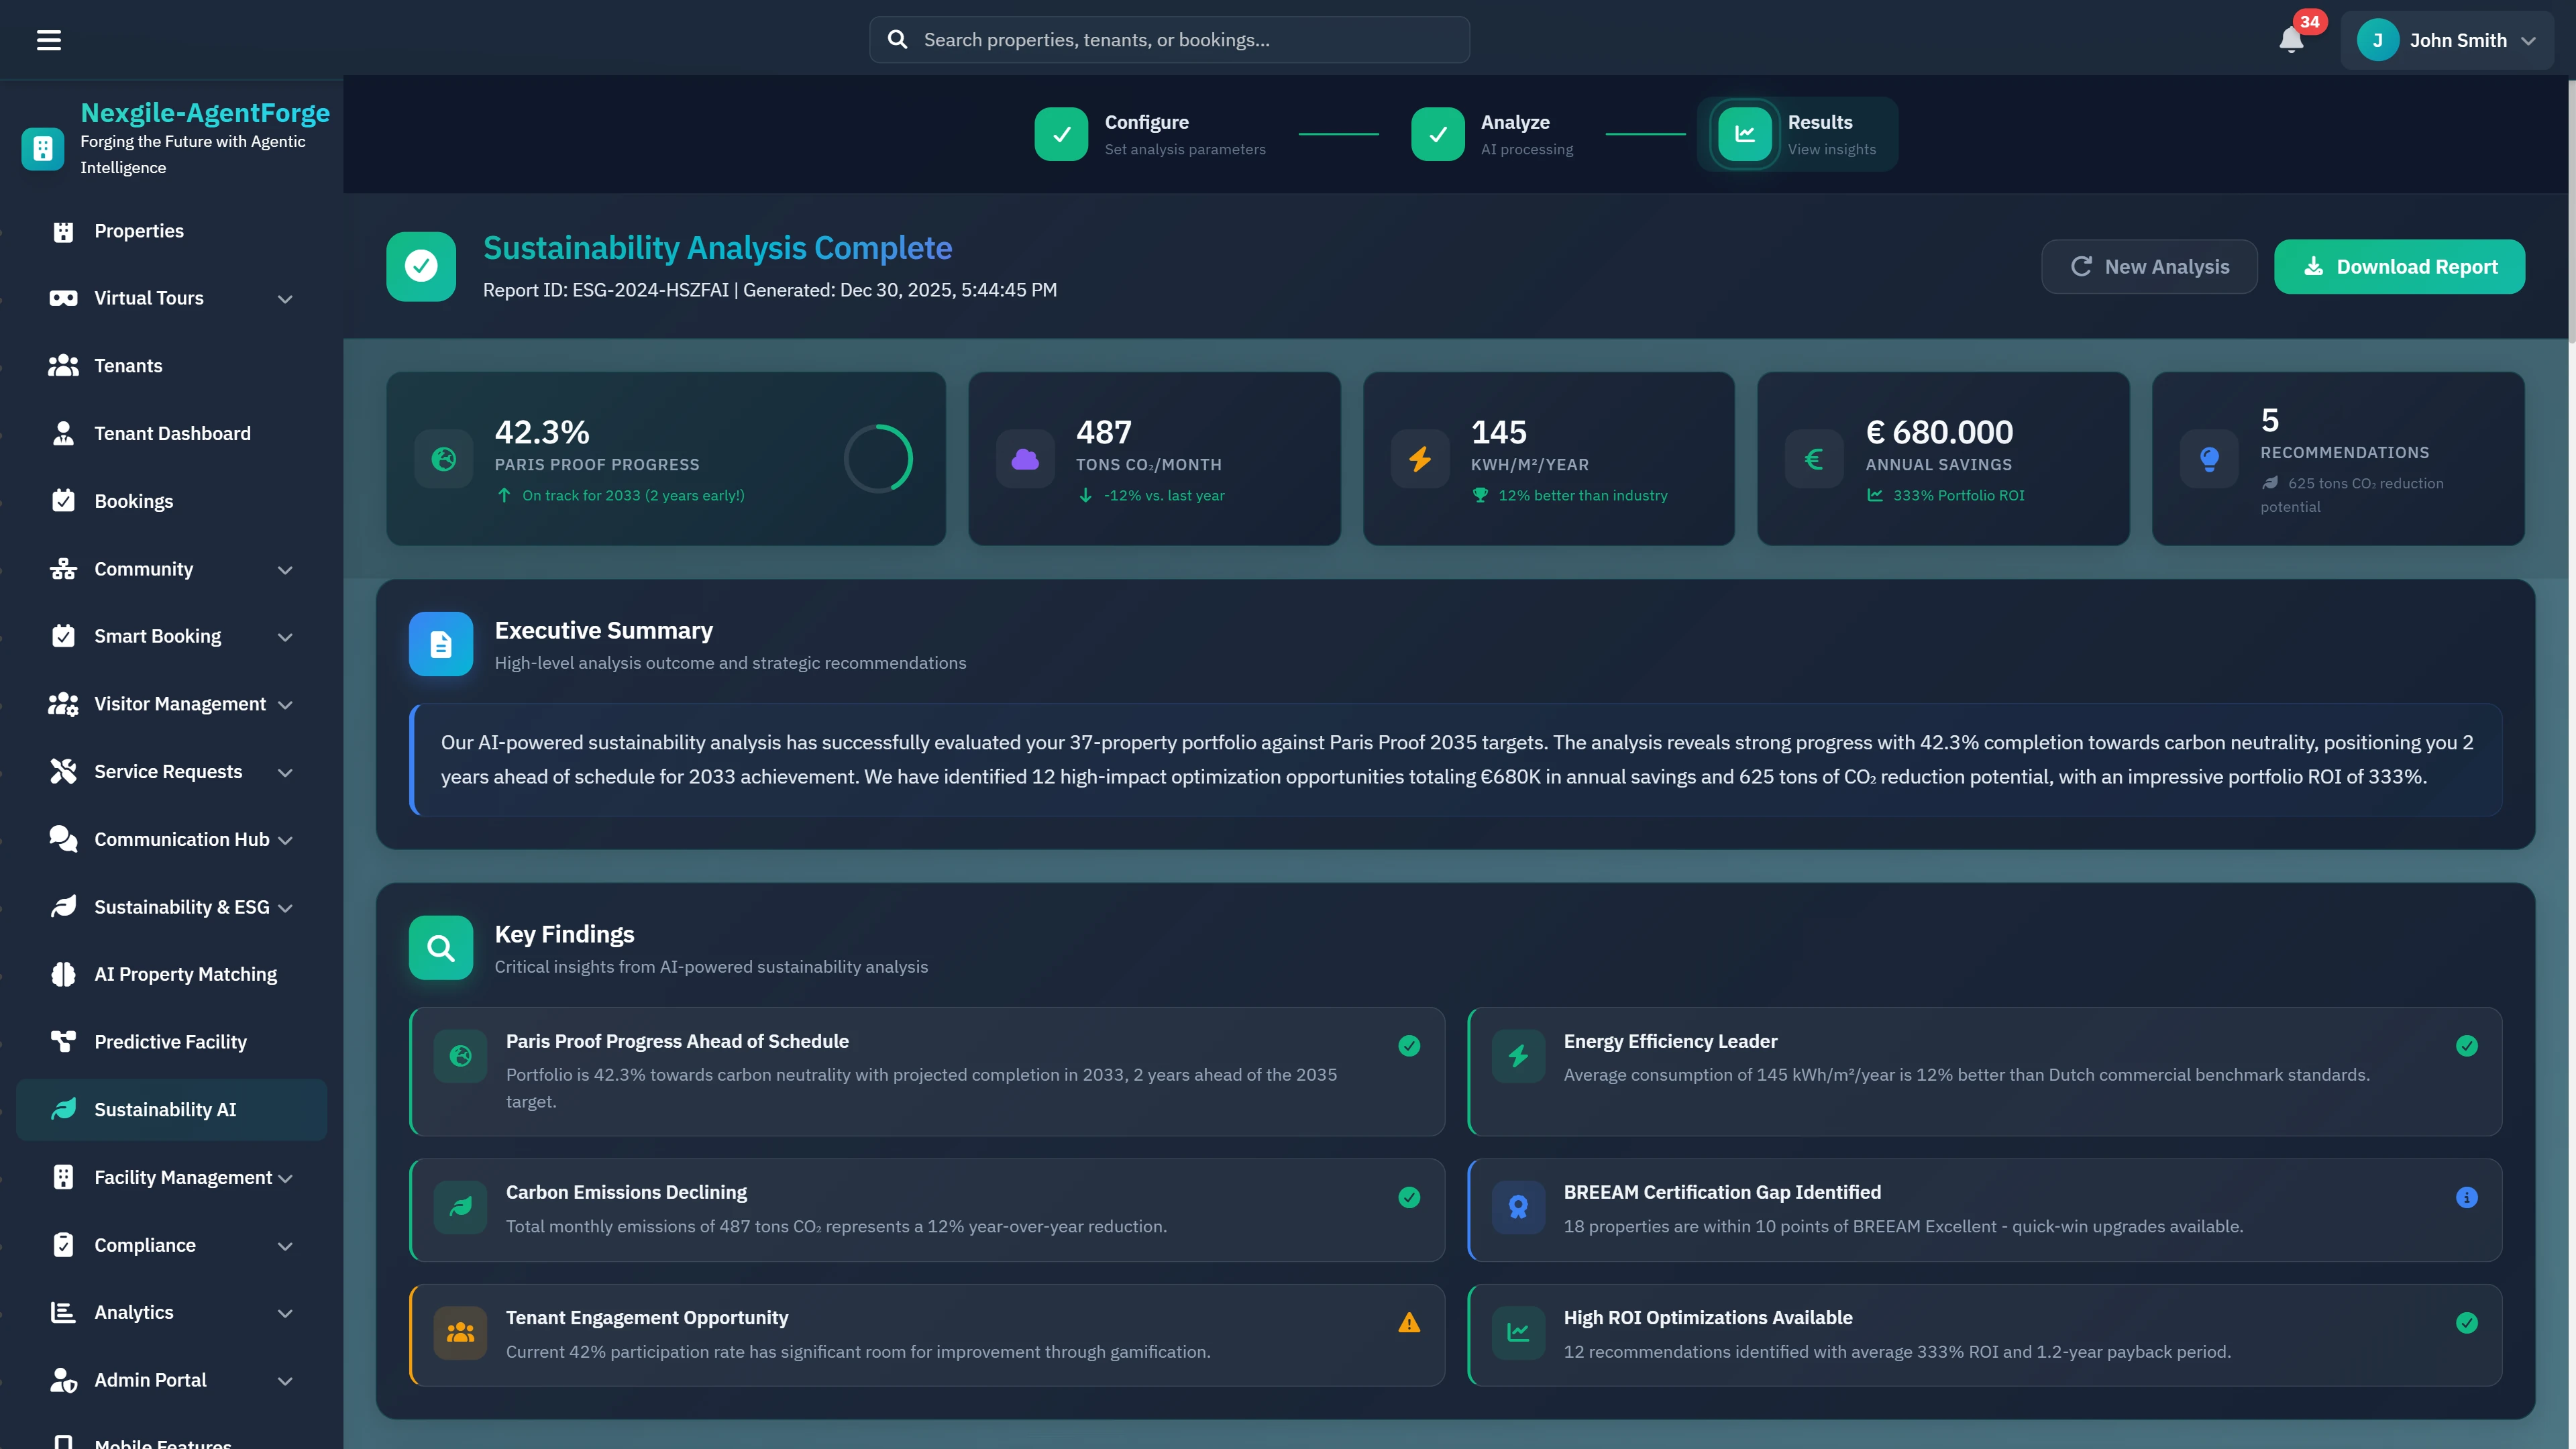Image resolution: width=2576 pixels, height=1449 pixels.
Task: Click the search properties input field
Action: point(1168,39)
